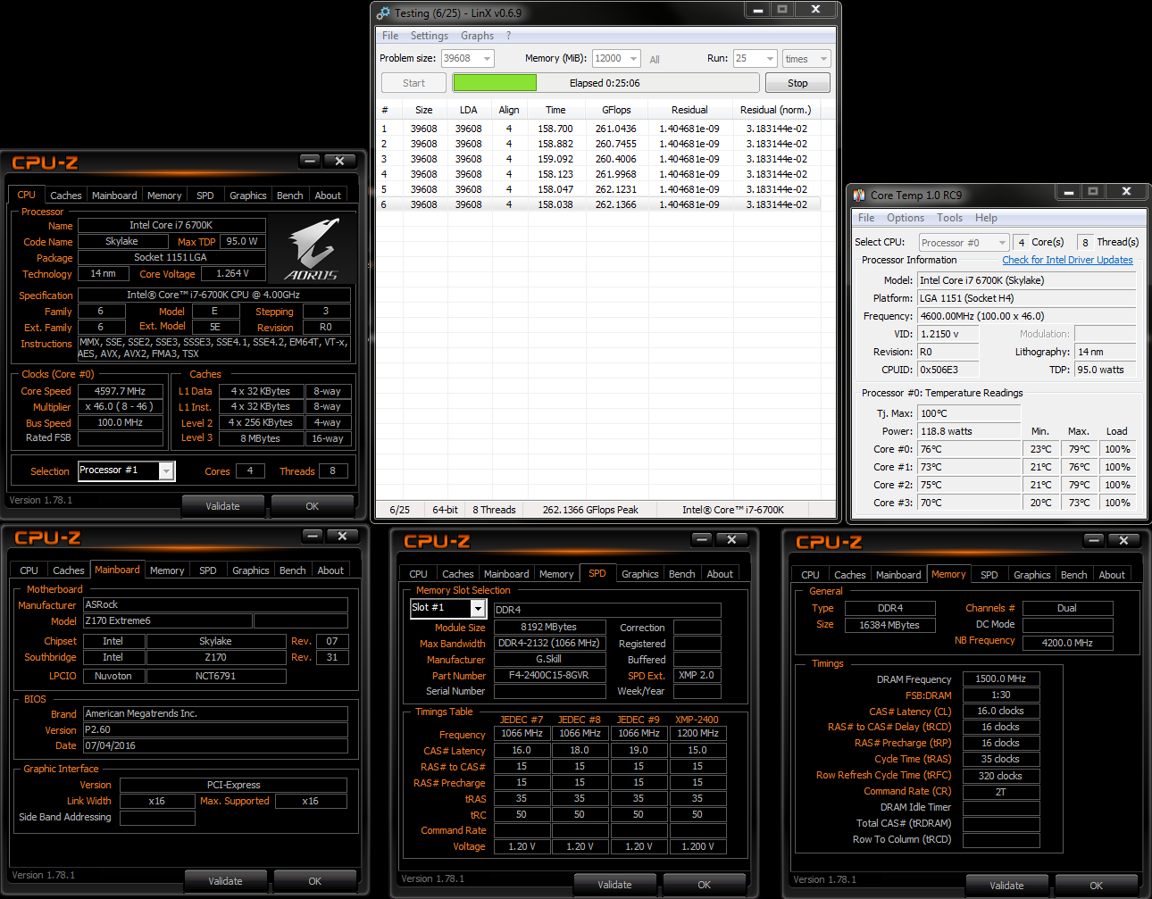This screenshot has height=899, width=1152.
Task: Click DRAM Frequency value 1500.0 MHz
Action: [x=1001, y=679]
